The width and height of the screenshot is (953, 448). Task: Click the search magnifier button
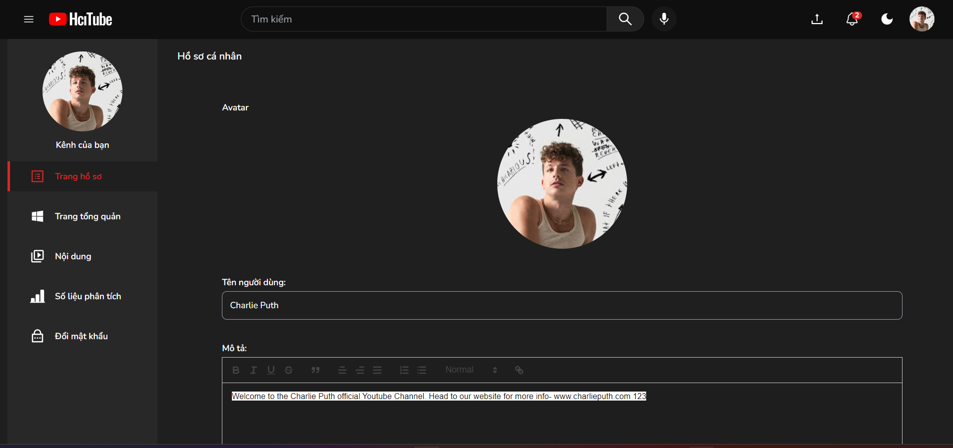625,19
